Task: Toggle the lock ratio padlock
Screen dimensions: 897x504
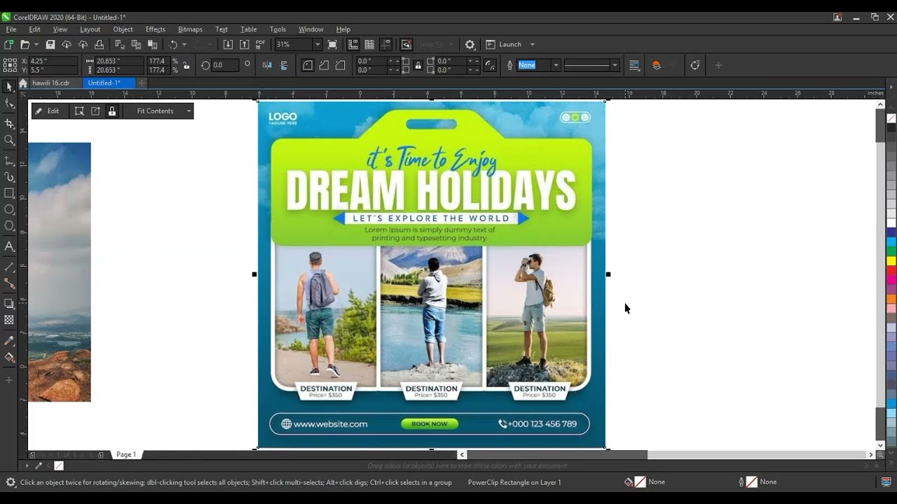Action: click(x=186, y=65)
